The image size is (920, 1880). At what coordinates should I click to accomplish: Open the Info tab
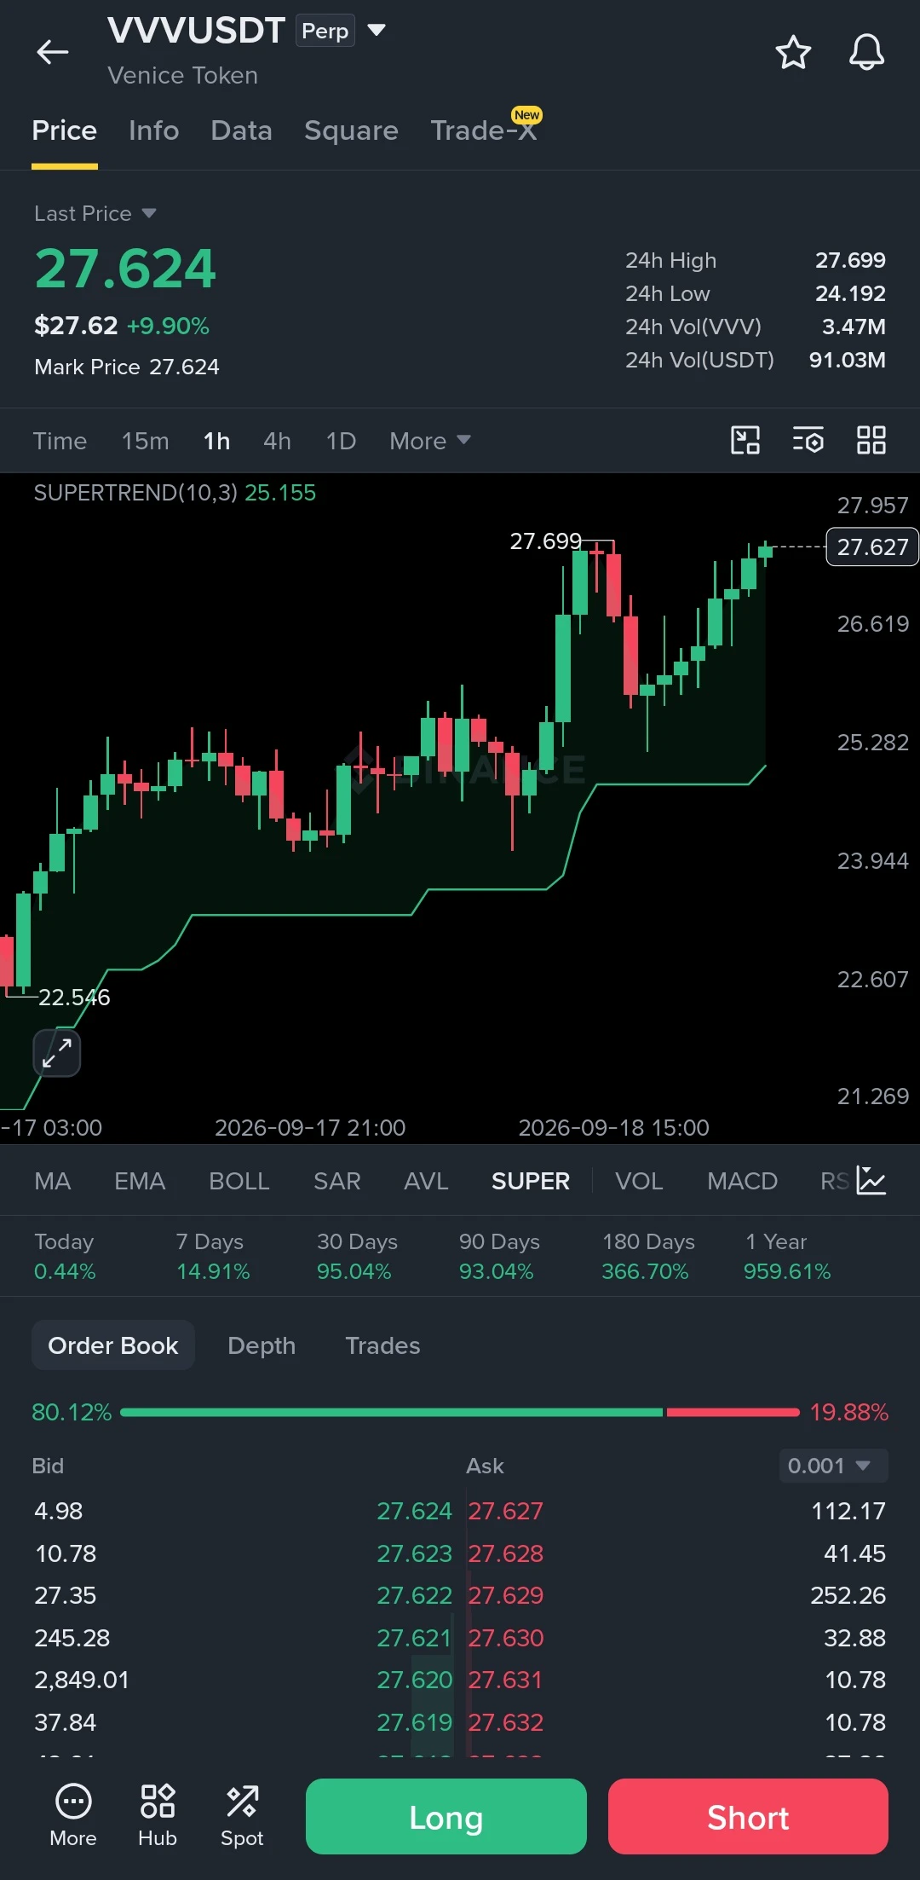pos(154,130)
